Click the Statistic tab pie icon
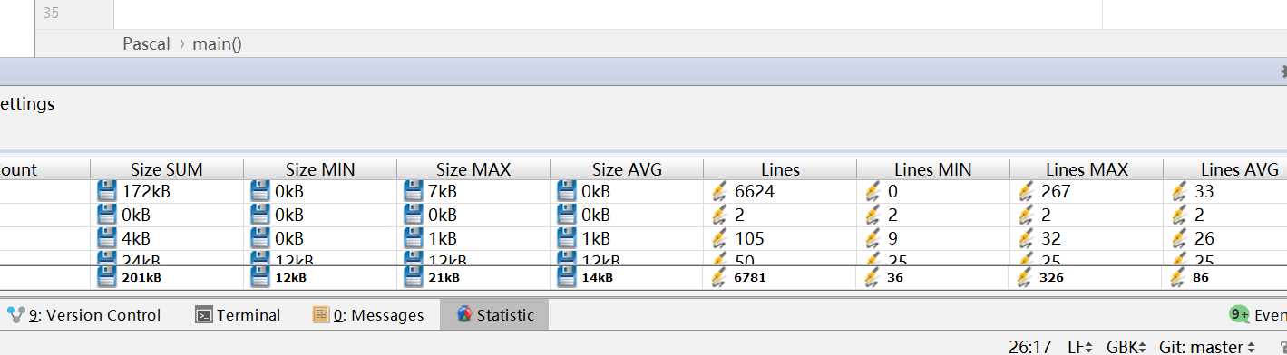This screenshot has height=355, width=1287. (x=464, y=314)
